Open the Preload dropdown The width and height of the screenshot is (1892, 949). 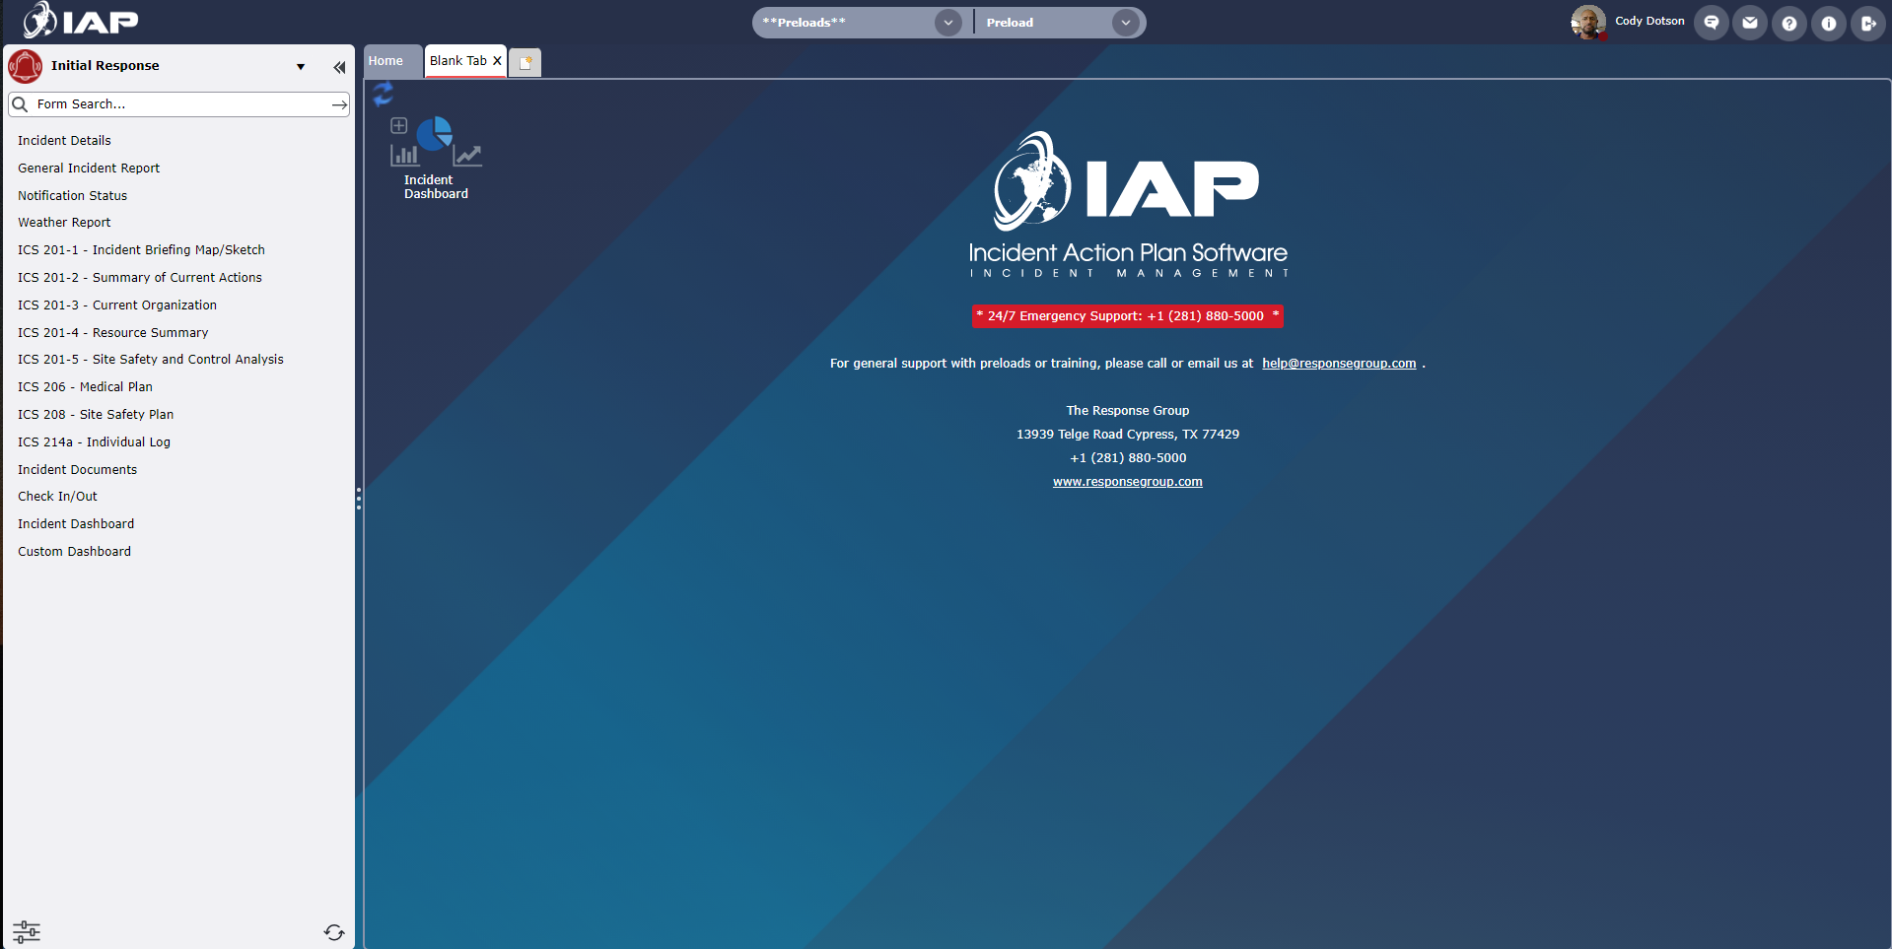[x=1125, y=22]
